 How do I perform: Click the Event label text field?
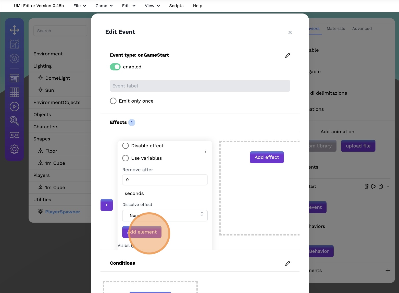pyautogui.click(x=200, y=86)
